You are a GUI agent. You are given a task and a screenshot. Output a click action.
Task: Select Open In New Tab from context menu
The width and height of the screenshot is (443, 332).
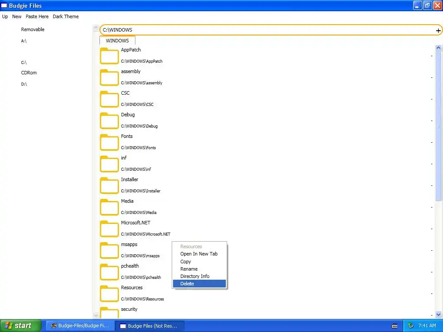[x=199, y=254]
